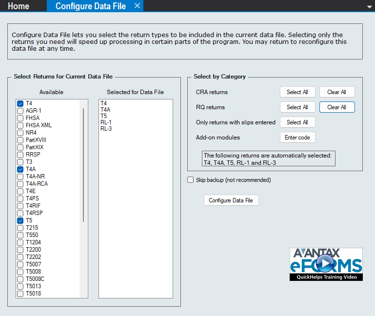Click Select All for RQ returns
The width and height of the screenshot is (375, 316).
[x=297, y=107]
